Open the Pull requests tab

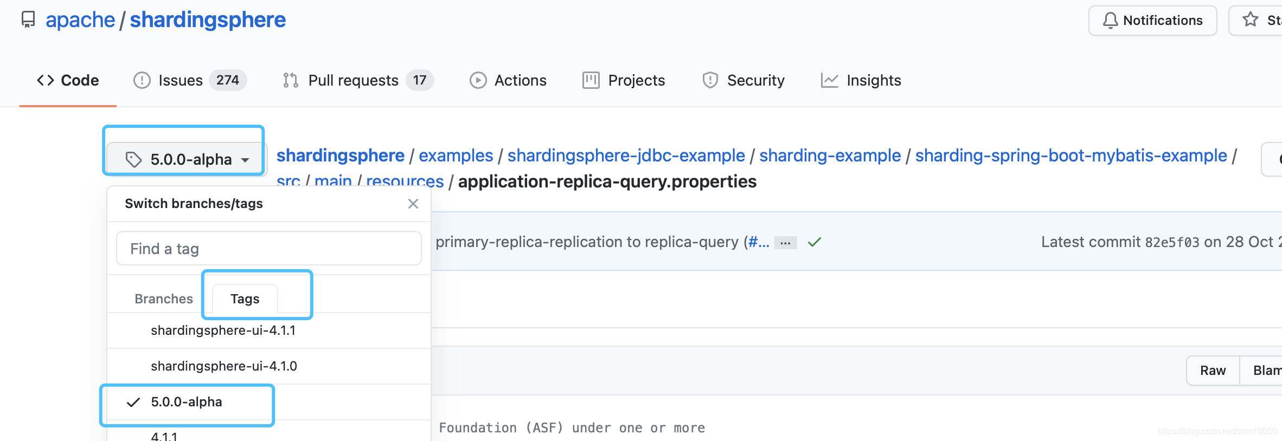[358, 80]
